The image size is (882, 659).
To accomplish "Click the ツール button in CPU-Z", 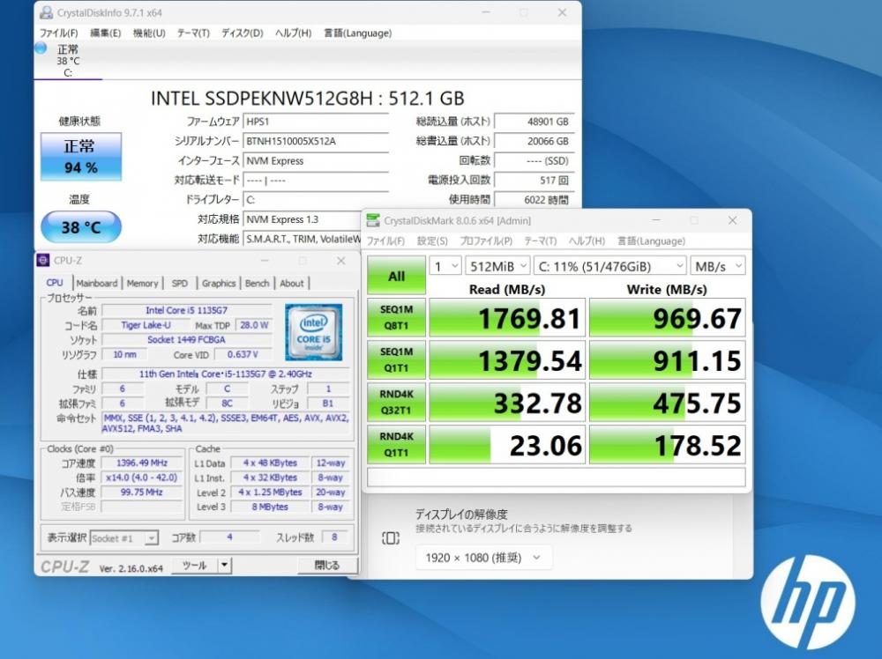I will 195,566.
